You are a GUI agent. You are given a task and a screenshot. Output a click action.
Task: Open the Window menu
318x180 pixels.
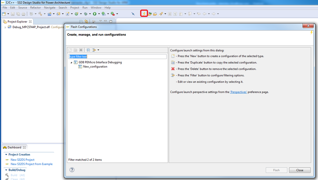(96, 8)
